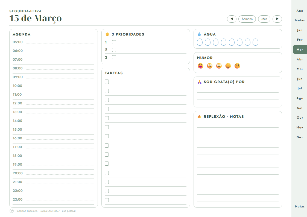Screen dimensions: 307x217
Task: Mark the sixth water drop
Action: [240, 42]
